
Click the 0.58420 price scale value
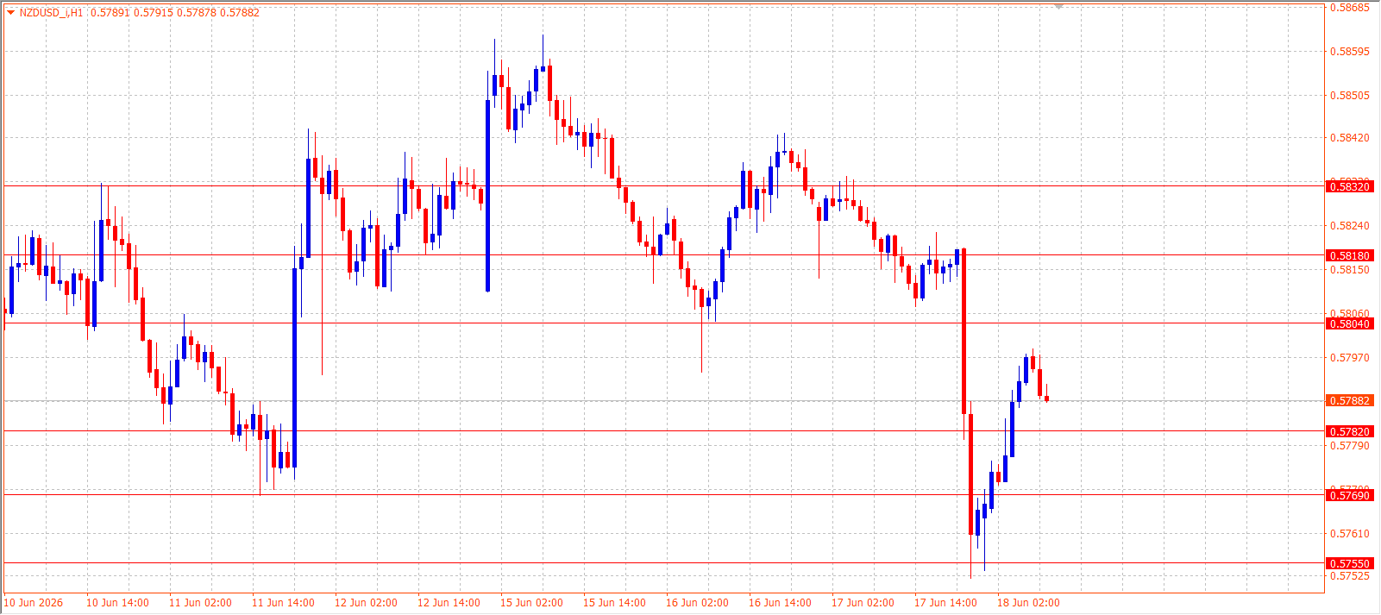[x=1349, y=138]
